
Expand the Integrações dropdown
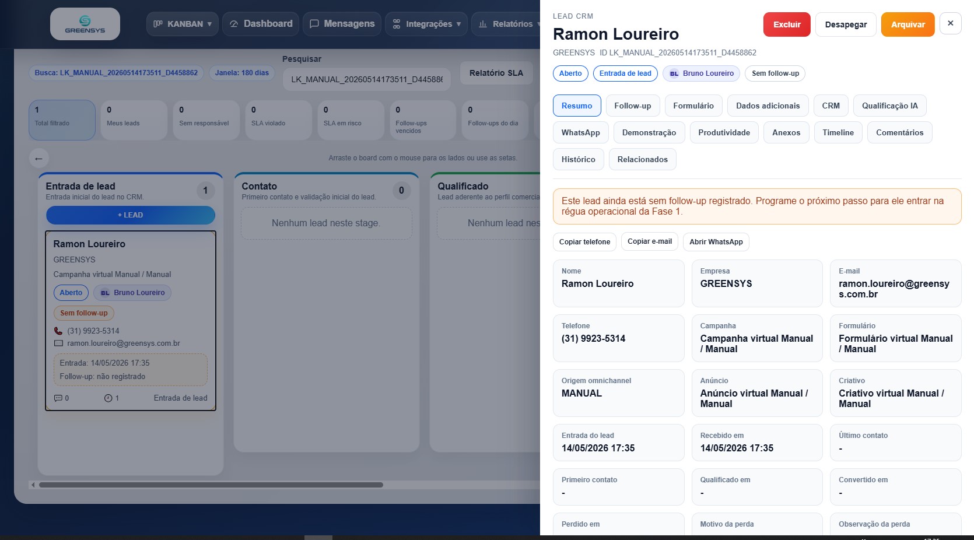(x=426, y=24)
